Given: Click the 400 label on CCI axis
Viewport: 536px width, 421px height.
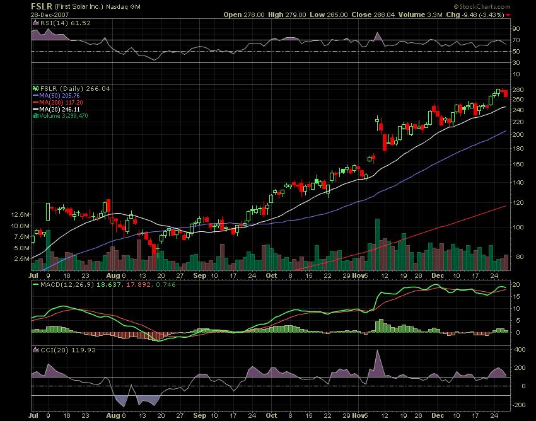Looking at the screenshot, I should [520, 350].
